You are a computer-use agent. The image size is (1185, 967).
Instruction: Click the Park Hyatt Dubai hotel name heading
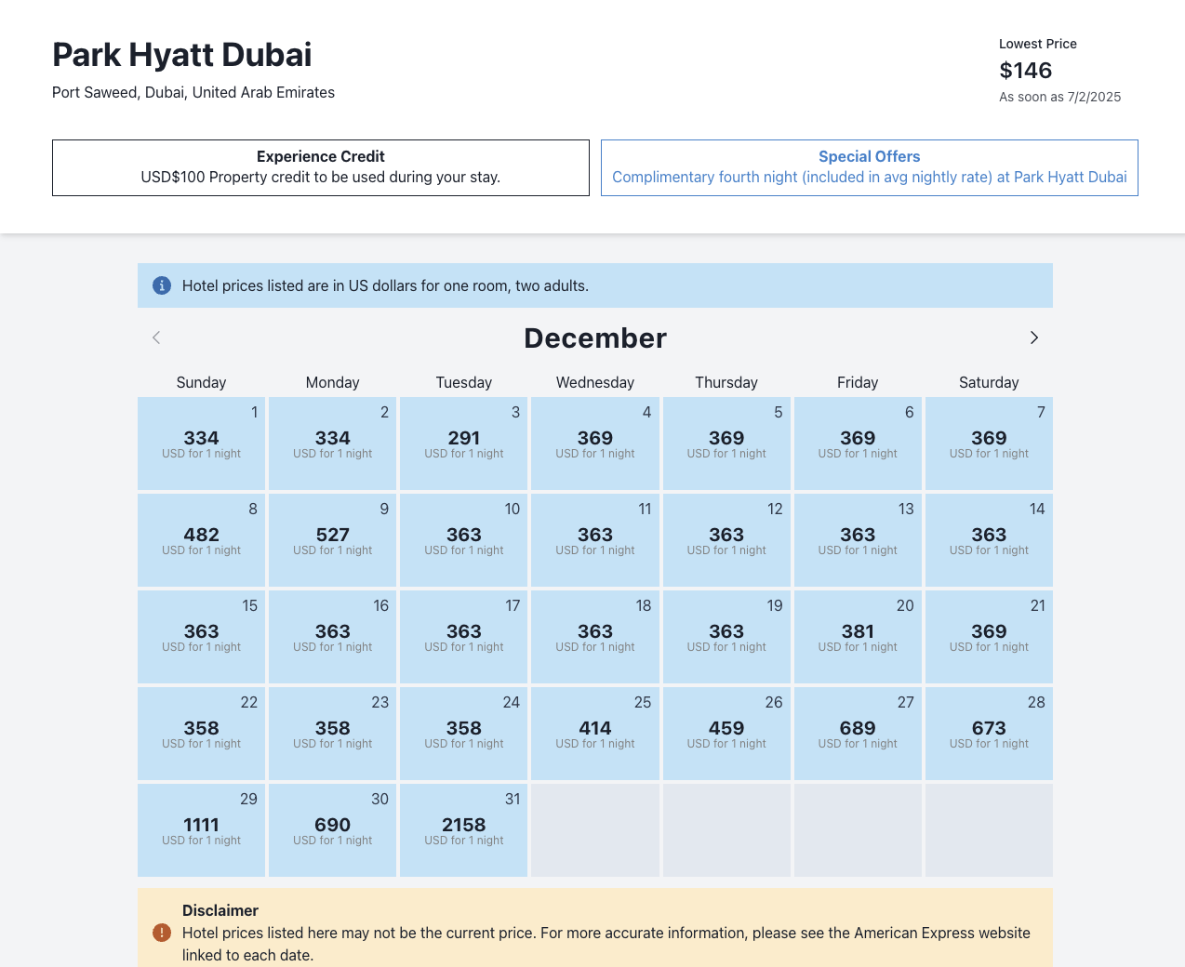(x=181, y=55)
